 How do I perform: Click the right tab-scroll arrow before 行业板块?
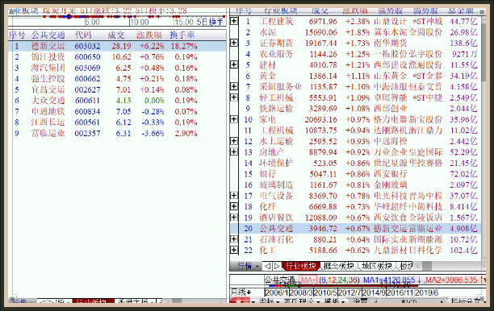[276, 266]
